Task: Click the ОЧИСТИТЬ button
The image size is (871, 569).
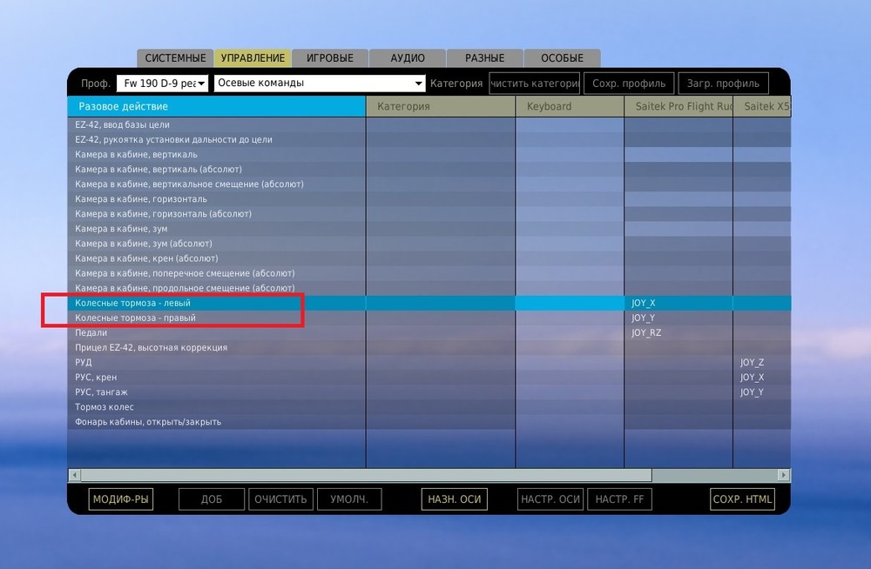Action: tap(280, 499)
